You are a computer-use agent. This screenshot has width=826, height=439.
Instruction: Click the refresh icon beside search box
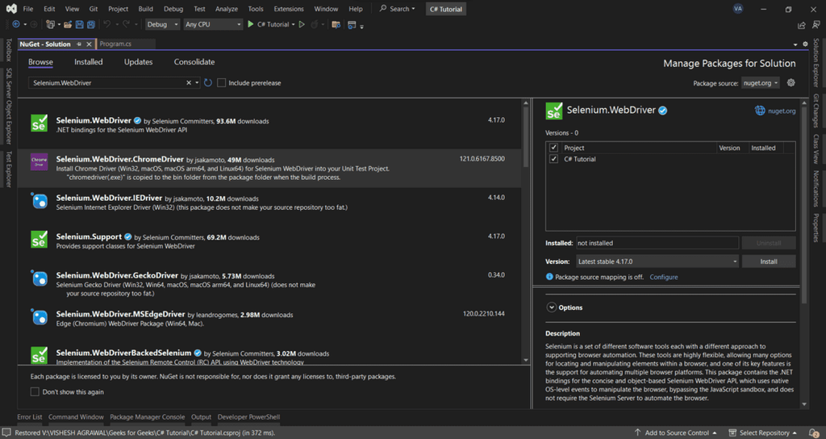pyautogui.click(x=208, y=83)
